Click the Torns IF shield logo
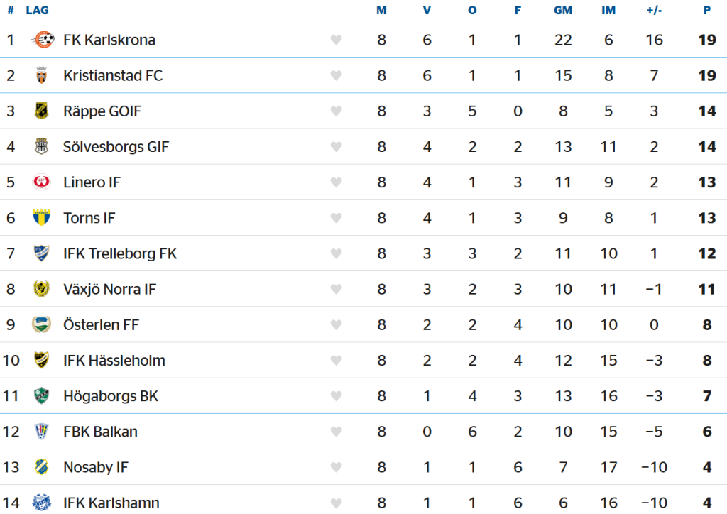The height and width of the screenshot is (514, 727). (42, 218)
